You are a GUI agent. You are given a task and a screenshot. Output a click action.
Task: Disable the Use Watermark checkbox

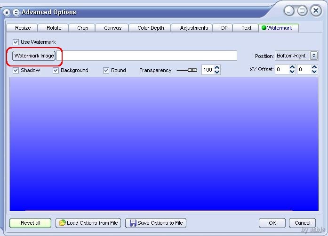(x=16, y=42)
